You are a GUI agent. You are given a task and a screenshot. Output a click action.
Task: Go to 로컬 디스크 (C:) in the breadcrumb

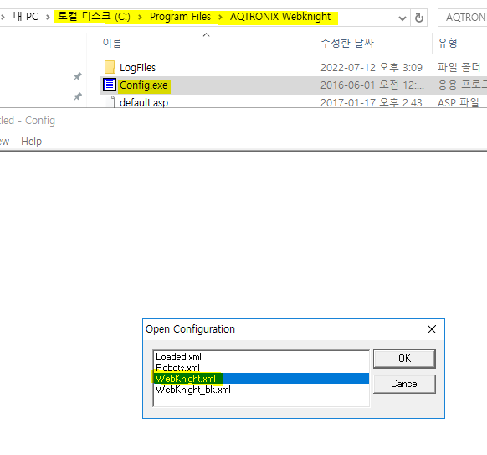coord(94,17)
